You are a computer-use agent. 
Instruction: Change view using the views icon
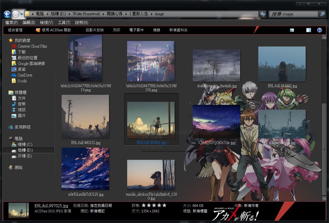292,30
